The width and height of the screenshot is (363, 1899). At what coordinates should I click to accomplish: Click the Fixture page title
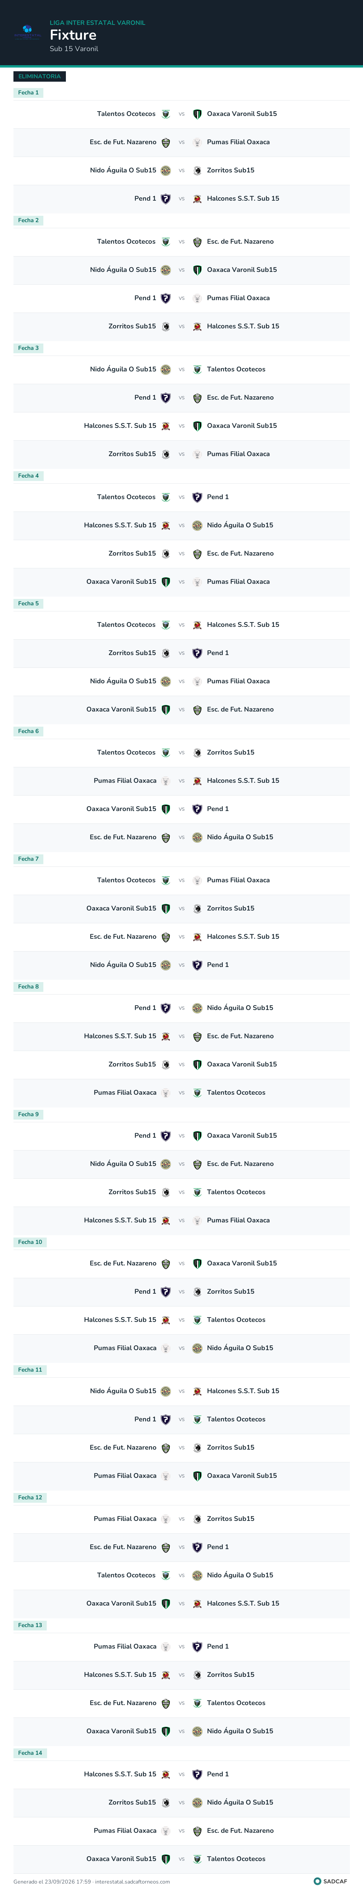73,35
